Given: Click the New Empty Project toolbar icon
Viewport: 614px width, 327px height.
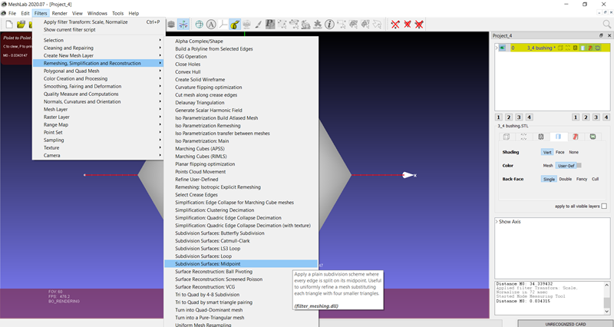Looking at the screenshot, I should point(9,25).
